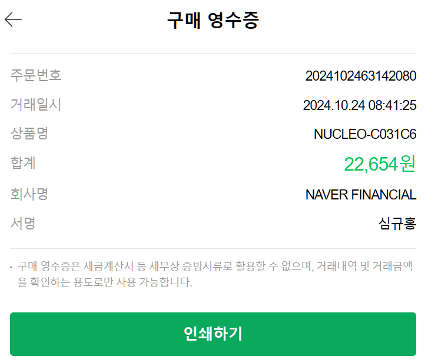
Task: Click the transaction time 08:41:25
Action: point(392,106)
